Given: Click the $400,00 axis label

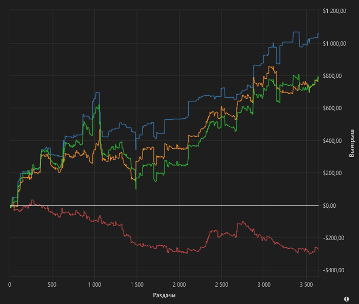Looking at the screenshot, I should [332, 141].
